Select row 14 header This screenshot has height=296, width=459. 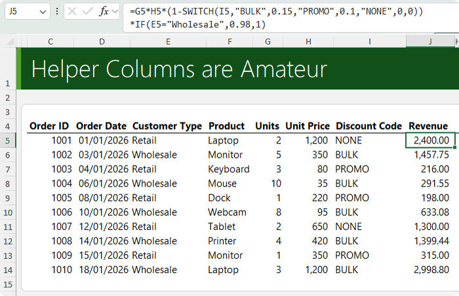click(x=8, y=270)
